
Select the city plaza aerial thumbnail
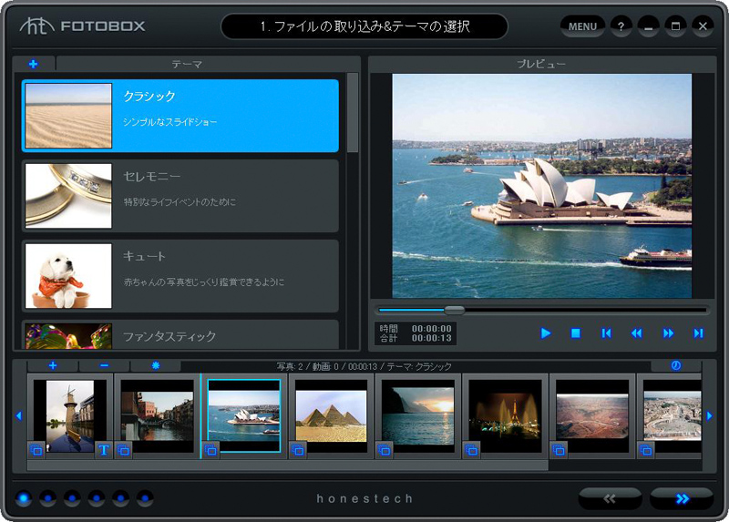coord(673,416)
